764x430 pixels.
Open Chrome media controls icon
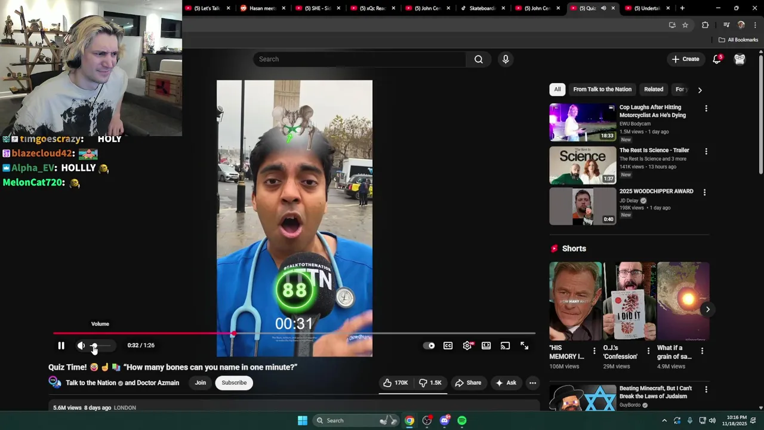tap(726, 25)
